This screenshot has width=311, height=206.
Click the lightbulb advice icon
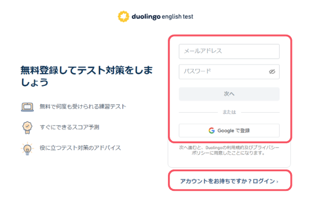click(x=28, y=149)
